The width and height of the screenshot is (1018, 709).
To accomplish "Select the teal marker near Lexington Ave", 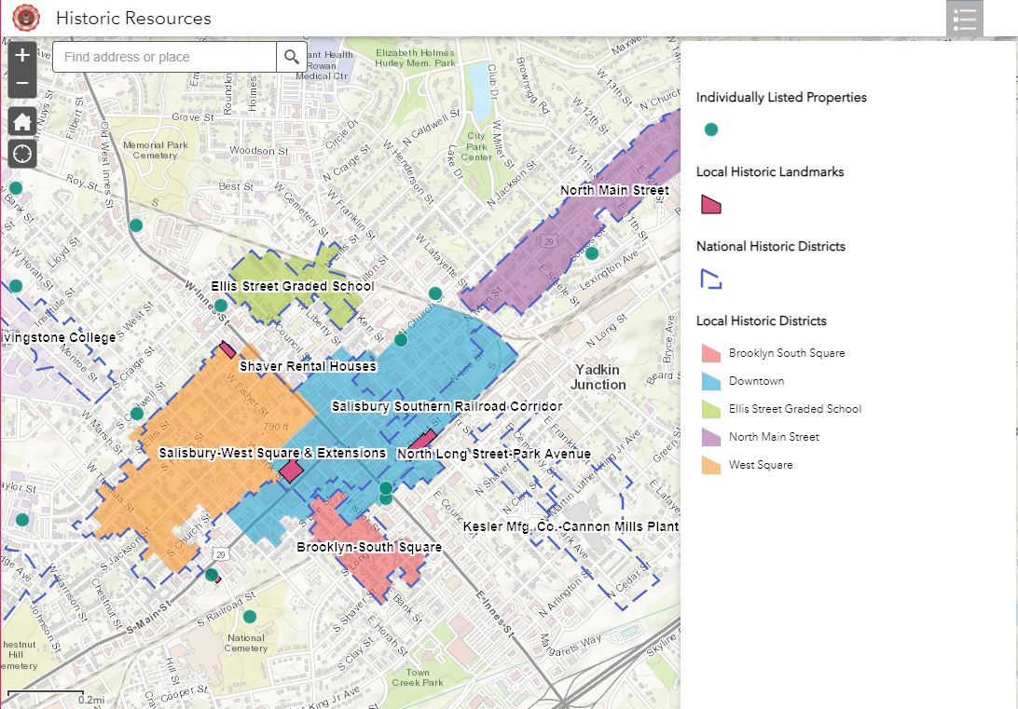I will (591, 253).
